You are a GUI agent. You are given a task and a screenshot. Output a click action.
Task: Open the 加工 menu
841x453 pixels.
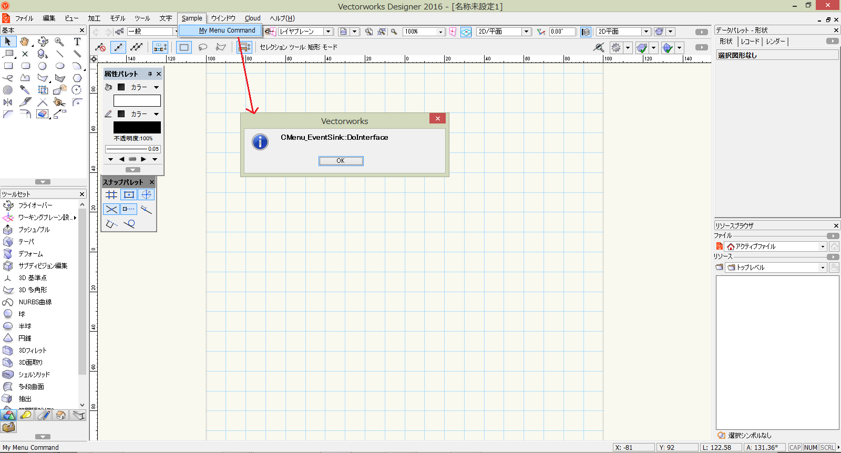pyautogui.click(x=94, y=18)
